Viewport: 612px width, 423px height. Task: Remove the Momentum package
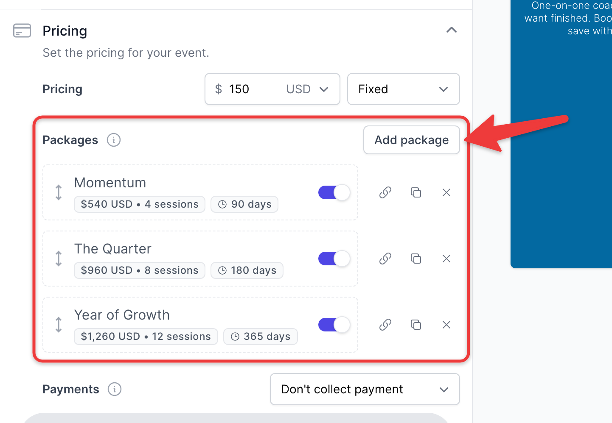coord(446,192)
